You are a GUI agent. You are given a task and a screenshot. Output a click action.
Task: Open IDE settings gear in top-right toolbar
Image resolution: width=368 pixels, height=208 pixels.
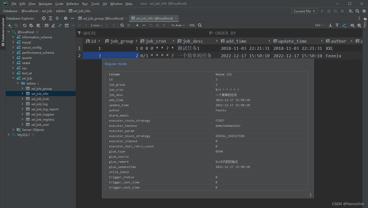pos(364,11)
